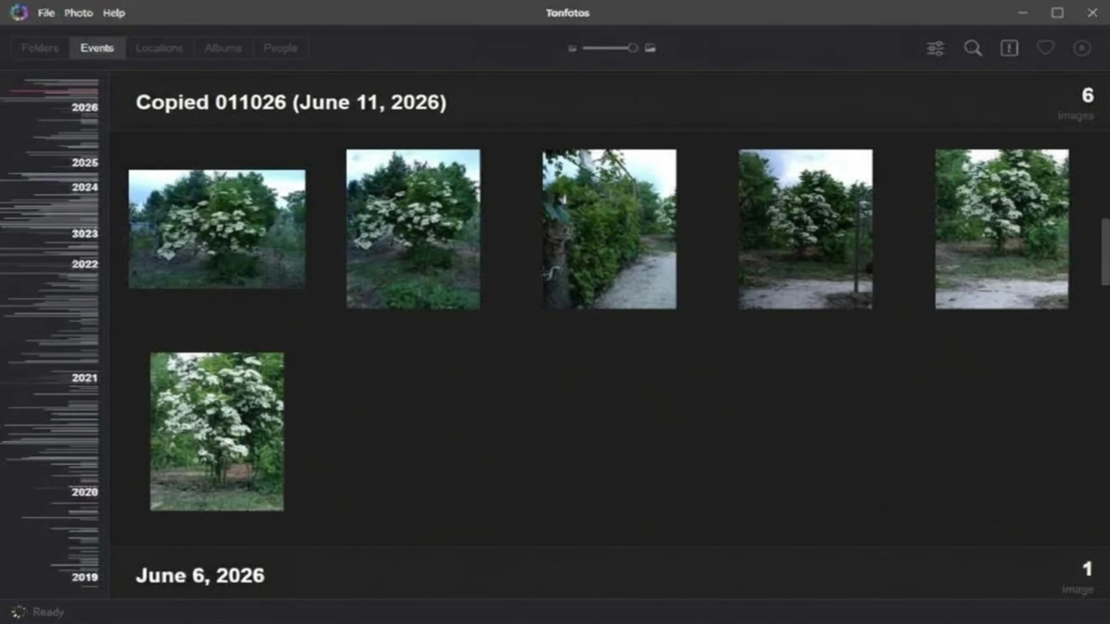
Task: Click the Ready status text
Action: pos(49,612)
